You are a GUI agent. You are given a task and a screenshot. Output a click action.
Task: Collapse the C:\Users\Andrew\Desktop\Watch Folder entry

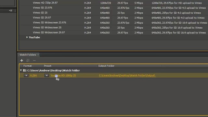click(x=21, y=70)
